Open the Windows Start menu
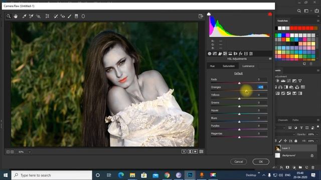This screenshot has height=180, width=321. click(6, 175)
